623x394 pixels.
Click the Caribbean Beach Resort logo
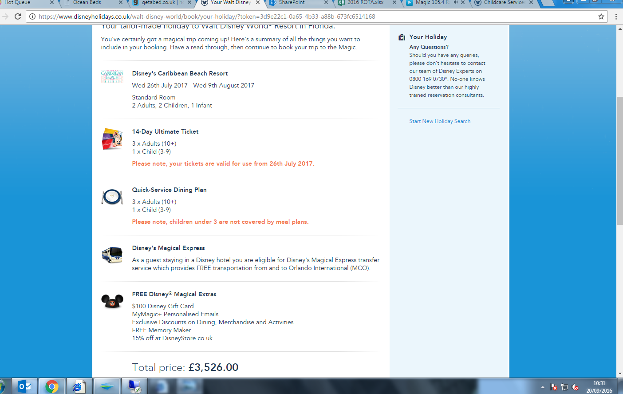(x=112, y=76)
